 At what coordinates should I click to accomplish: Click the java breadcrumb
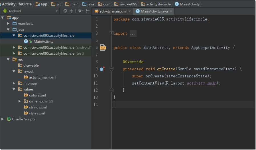tap(88, 4)
